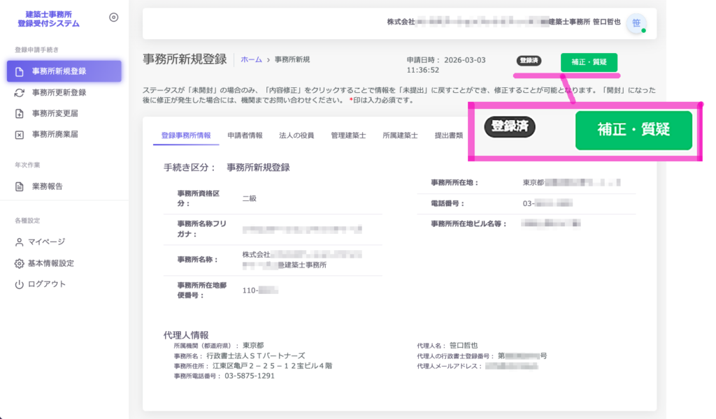Click the 事務所所在地郵便番号 label
The image size is (716, 419).
[202, 290]
